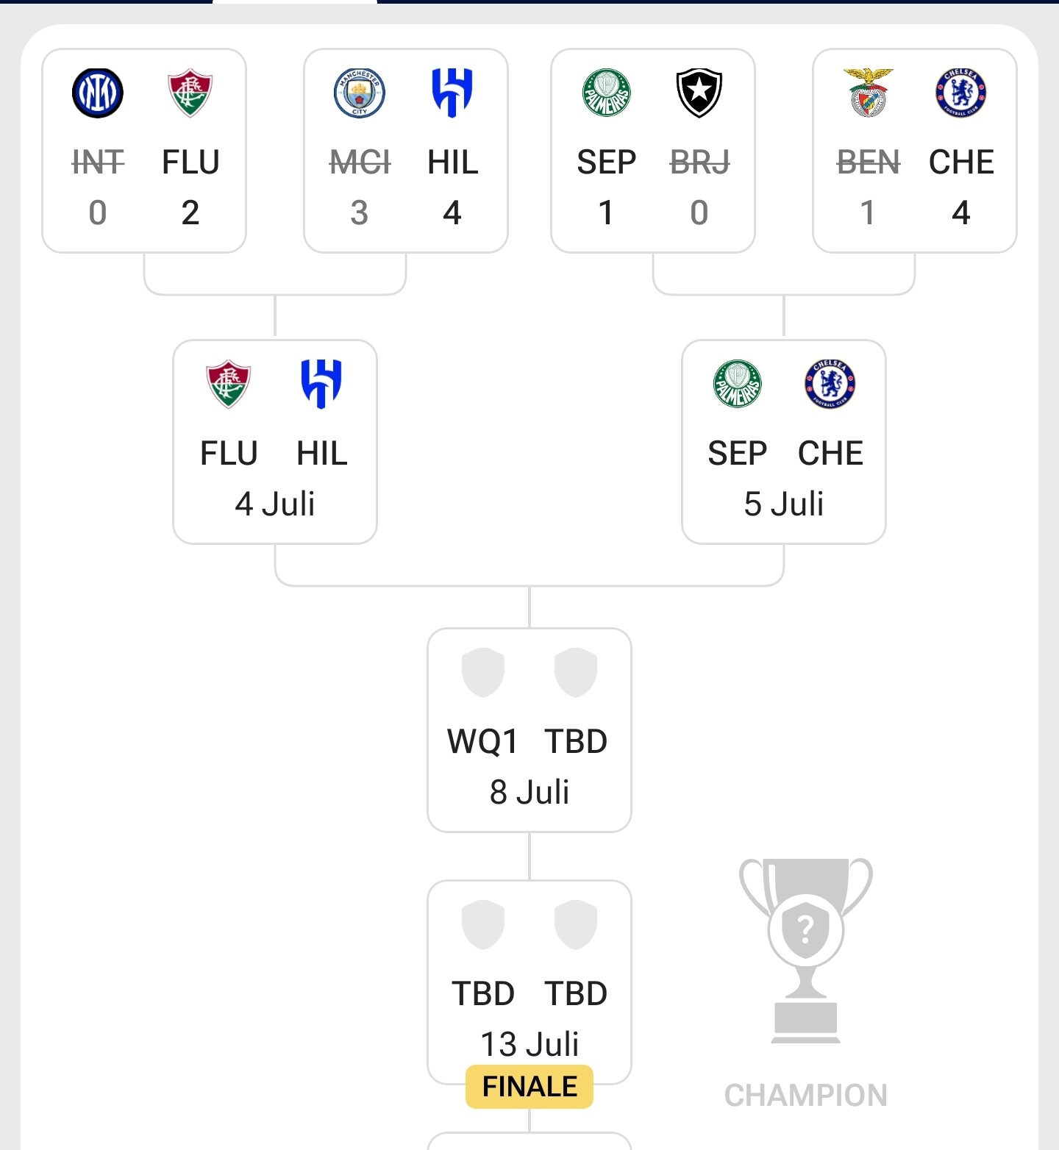1059x1150 pixels.
Task: Select the Botafogo star shield logo
Action: pos(699,93)
